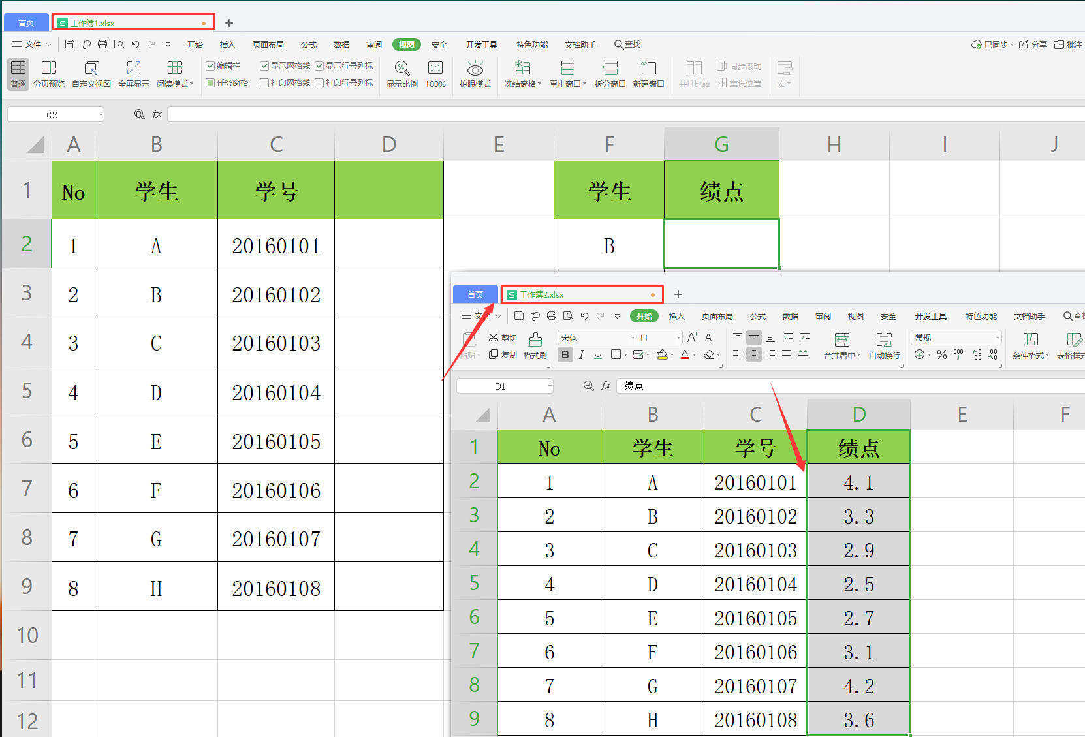Open the G2 Name Box dropdown in 工作簿1
Viewport: 1085px width, 737px height.
click(x=101, y=115)
